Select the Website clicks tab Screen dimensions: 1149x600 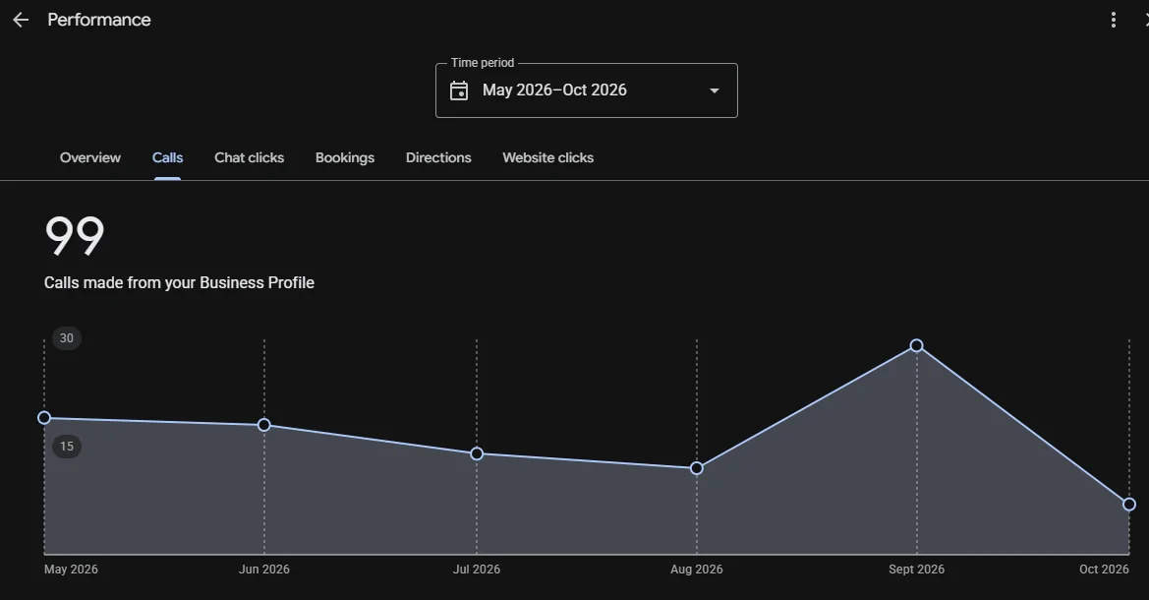[548, 157]
